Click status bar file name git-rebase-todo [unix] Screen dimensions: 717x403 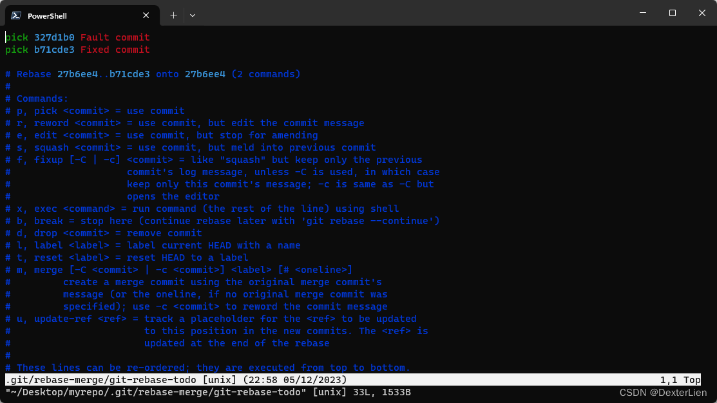click(121, 380)
